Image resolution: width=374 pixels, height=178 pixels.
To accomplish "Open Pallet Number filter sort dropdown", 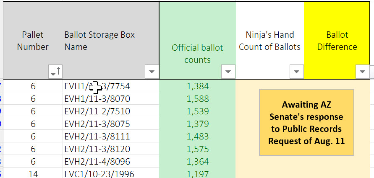I will [55, 72].
